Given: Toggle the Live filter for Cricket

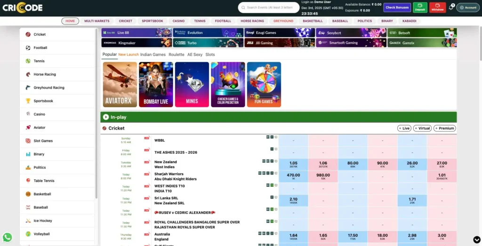Looking at the screenshot, I should click(x=404, y=128).
